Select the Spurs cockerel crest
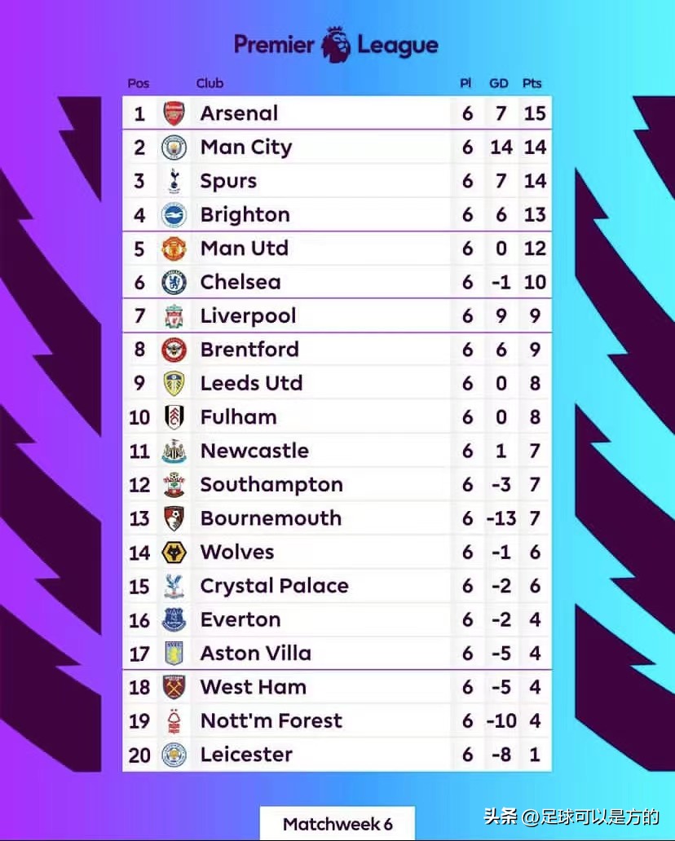The height and width of the screenshot is (841, 675). click(x=174, y=181)
